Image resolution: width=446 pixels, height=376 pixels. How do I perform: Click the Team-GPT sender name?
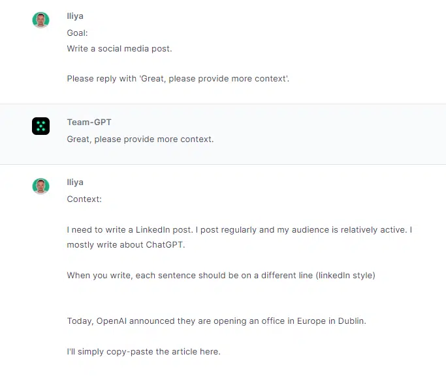89,122
